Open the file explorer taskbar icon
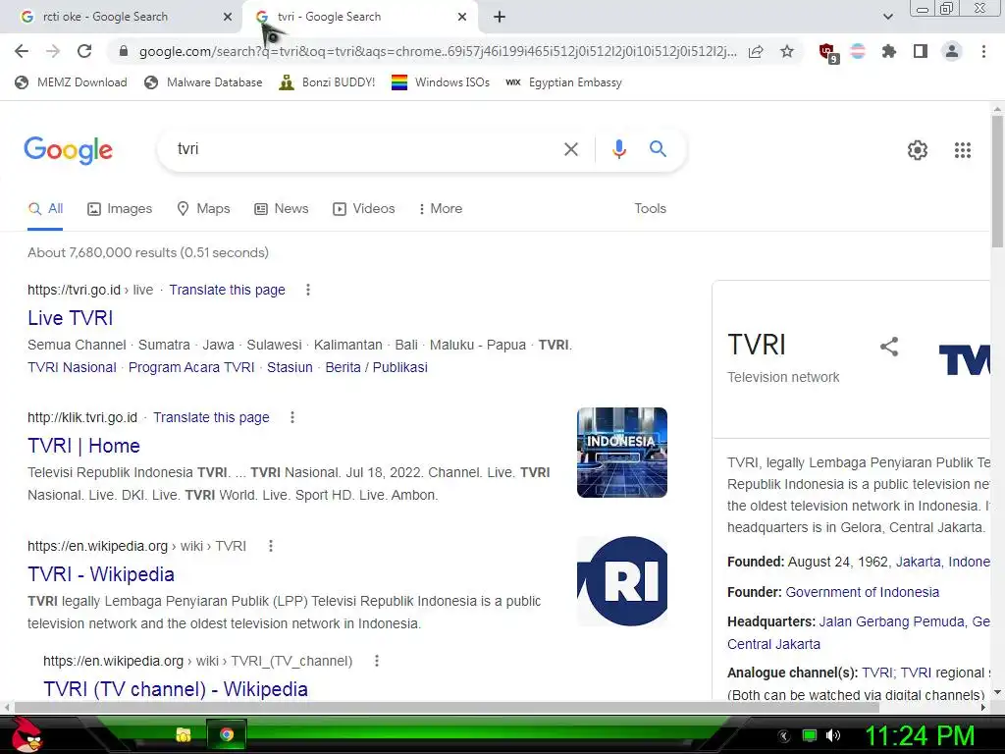This screenshot has height=754, width=1005. click(x=184, y=734)
